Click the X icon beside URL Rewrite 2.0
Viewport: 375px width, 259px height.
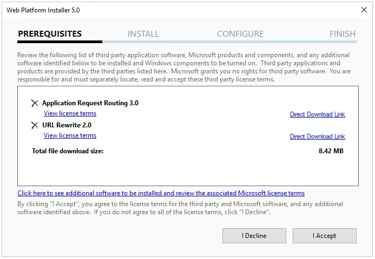click(x=35, y=125)
